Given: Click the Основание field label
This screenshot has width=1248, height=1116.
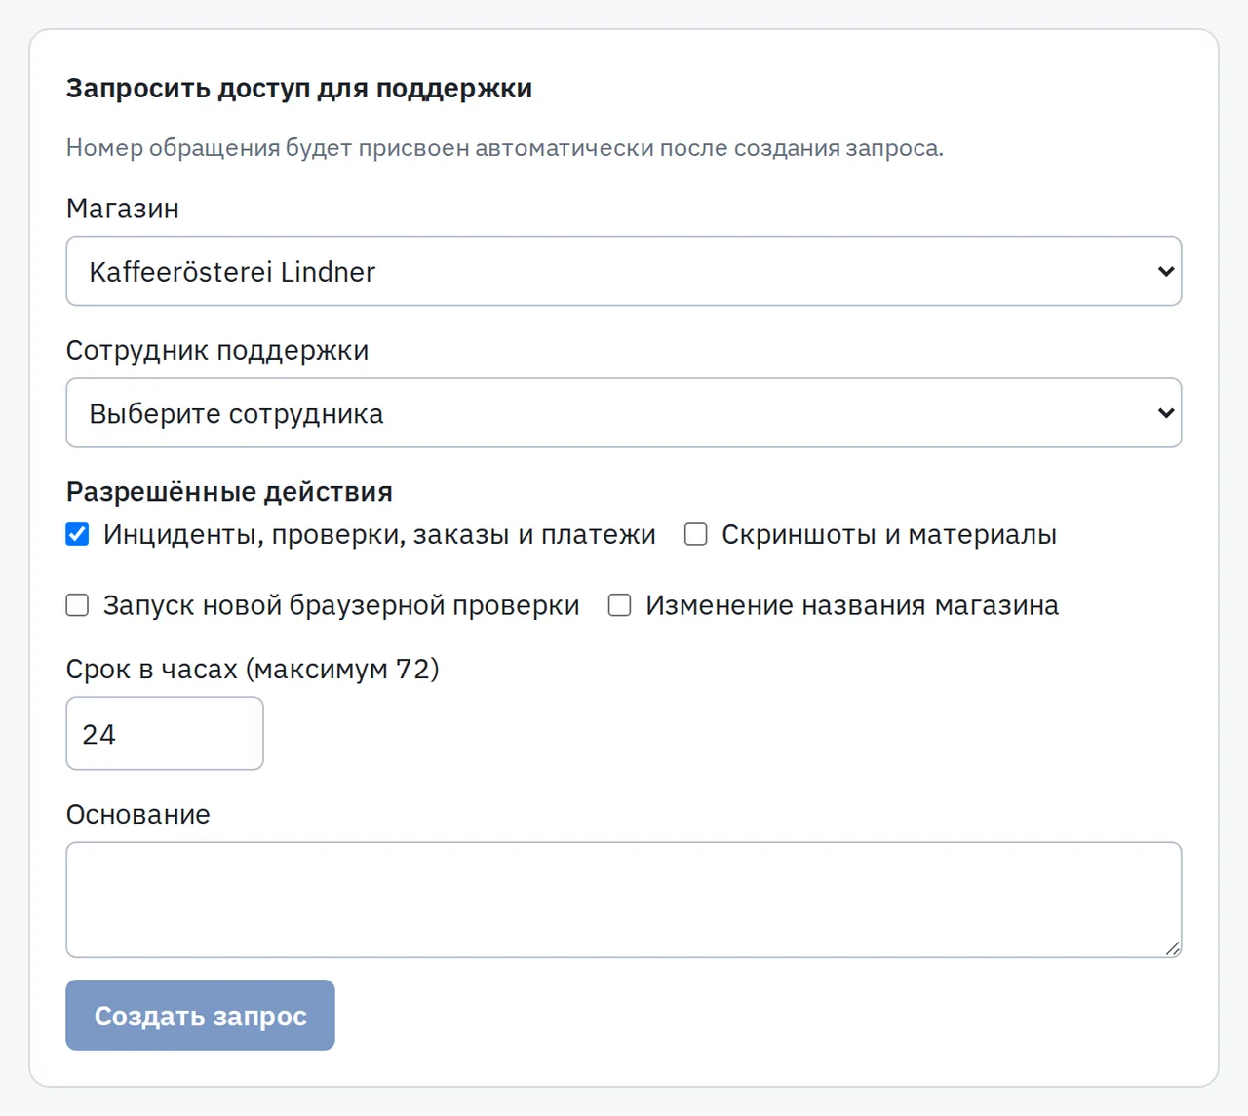Looking at the screenshot, I should 138,815.
